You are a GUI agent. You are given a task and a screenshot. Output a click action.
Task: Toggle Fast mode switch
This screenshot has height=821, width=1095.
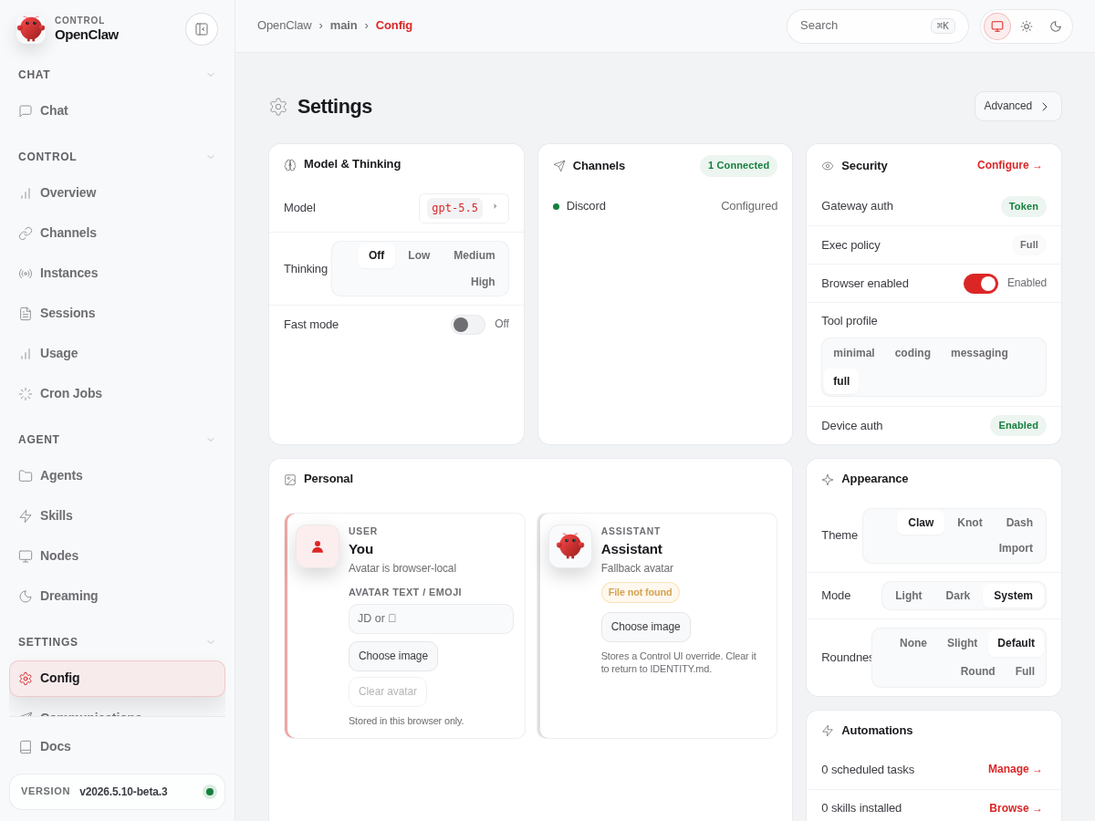(x=468, y=325)
